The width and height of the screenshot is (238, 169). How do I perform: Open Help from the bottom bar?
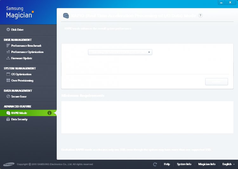coord(167,164)
